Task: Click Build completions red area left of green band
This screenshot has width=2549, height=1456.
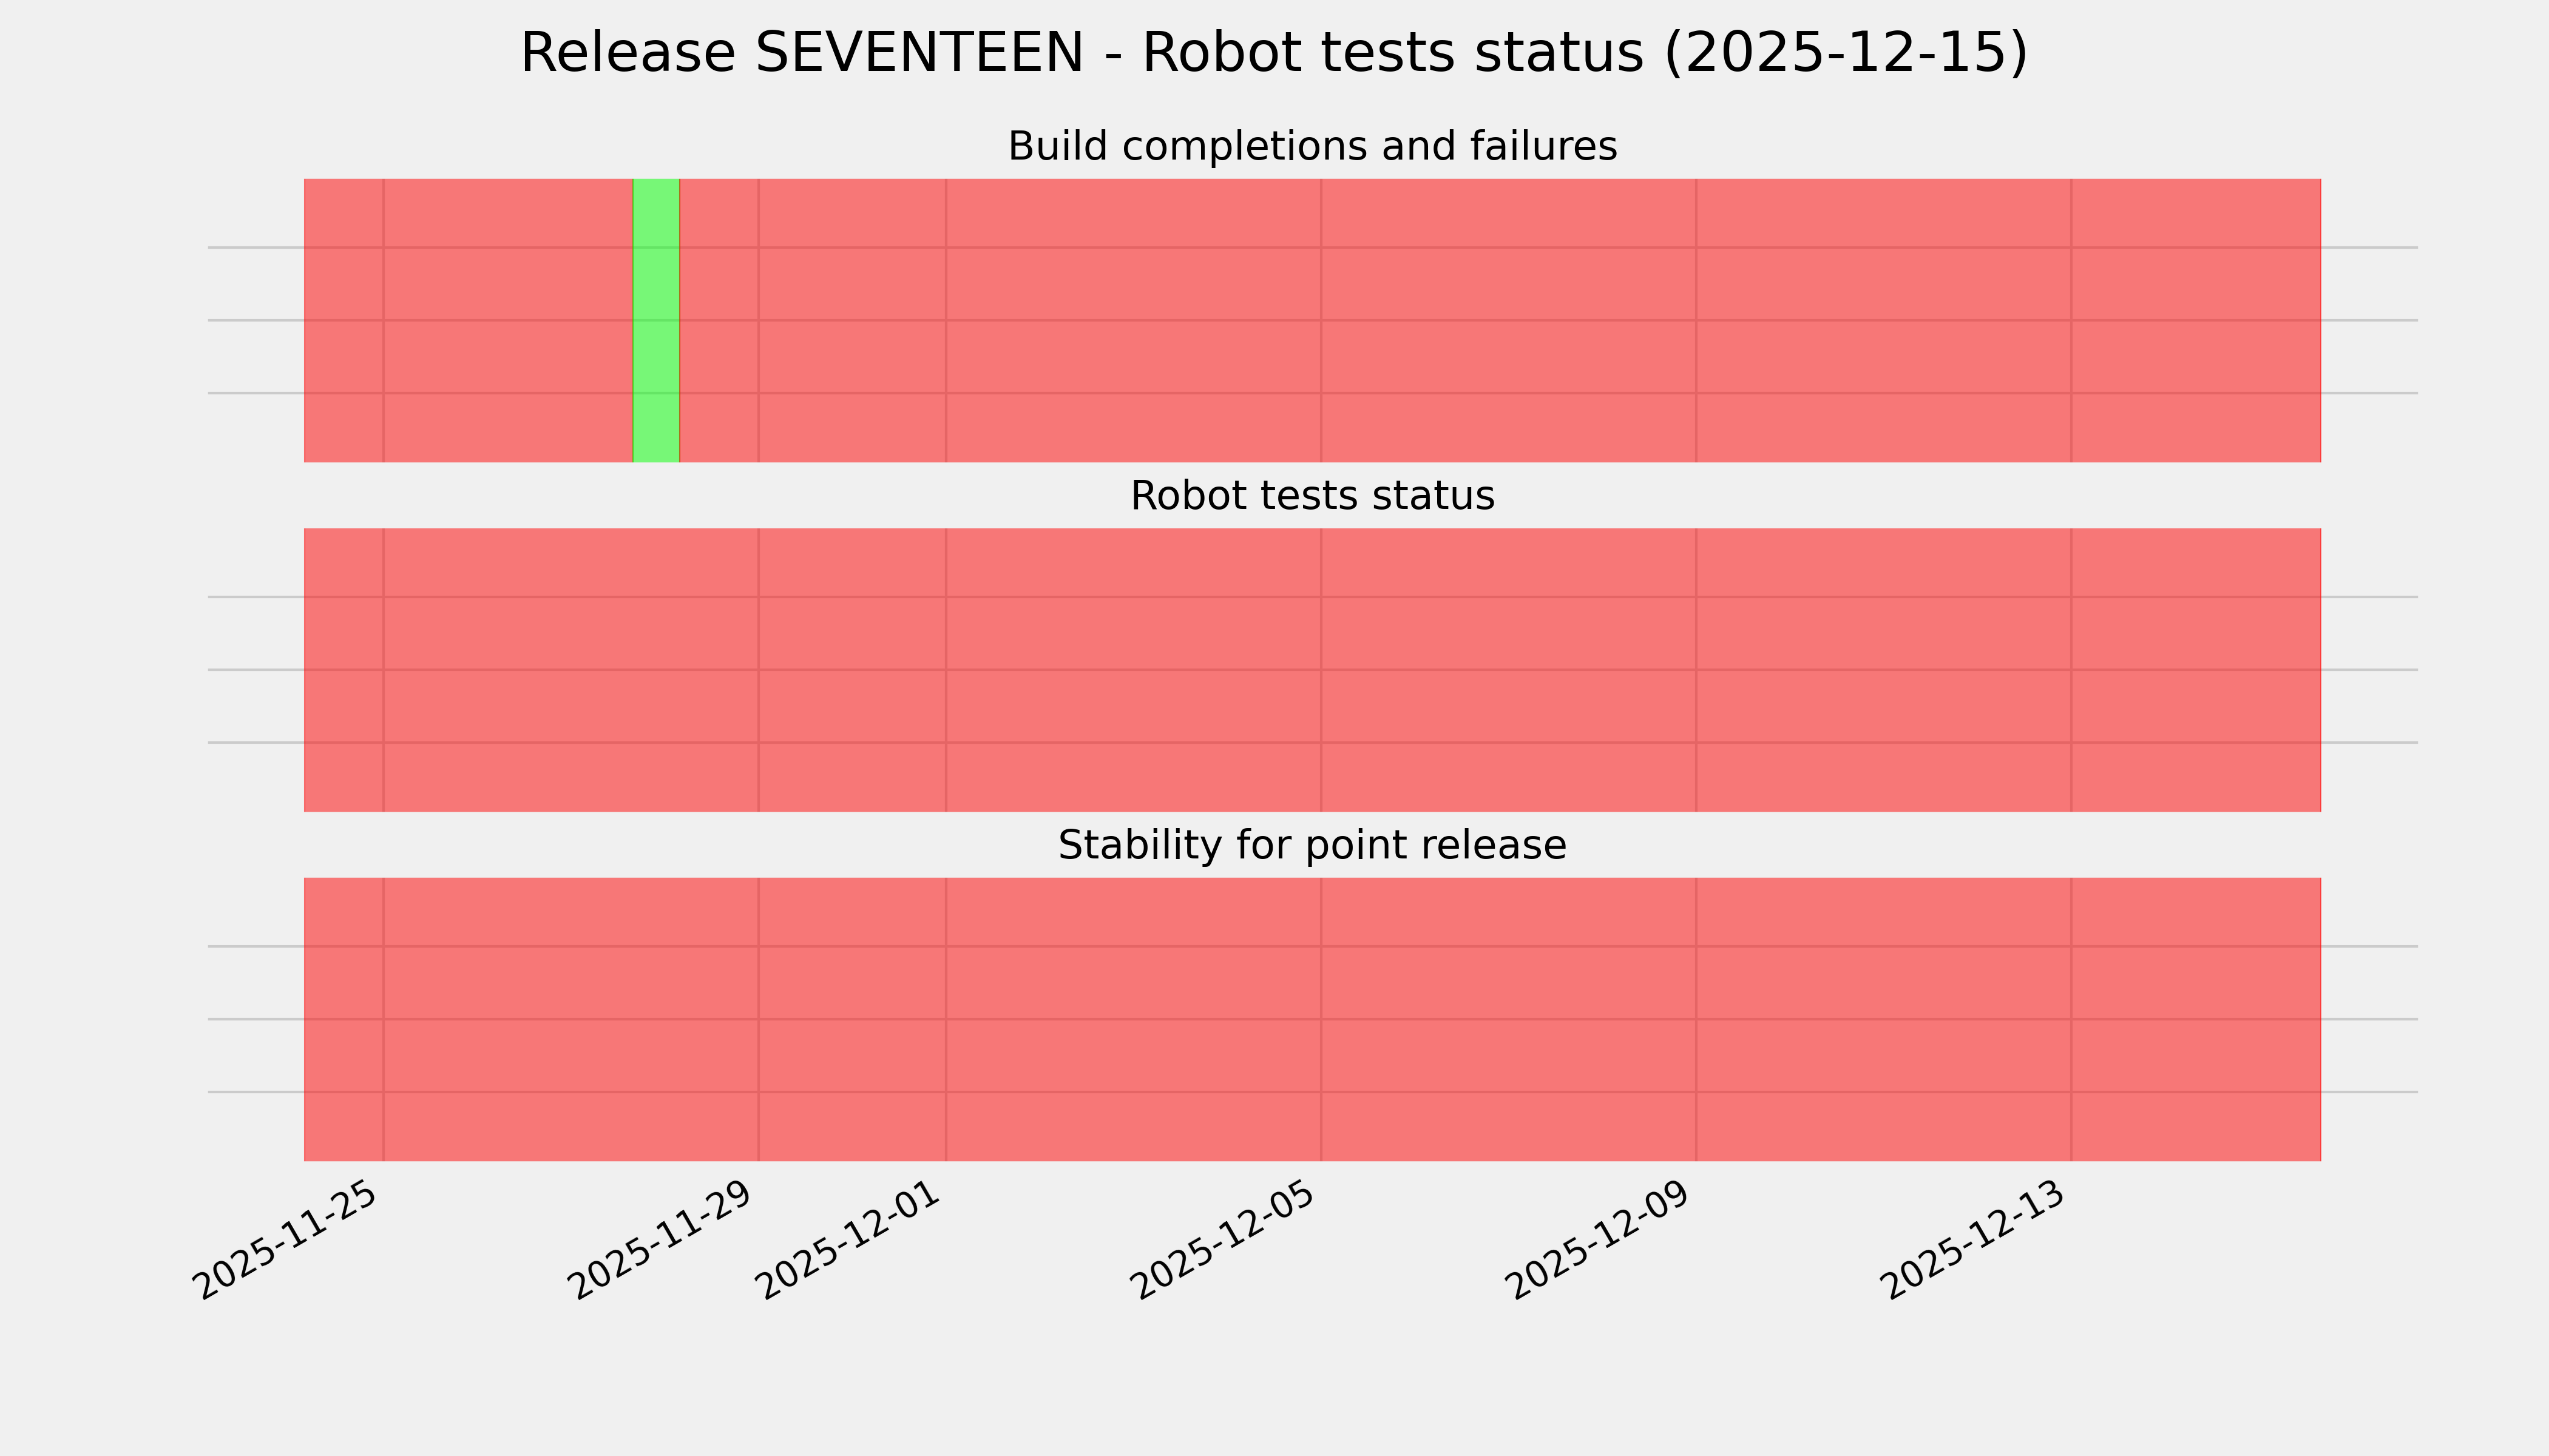Action: click(x=508, y=320)
